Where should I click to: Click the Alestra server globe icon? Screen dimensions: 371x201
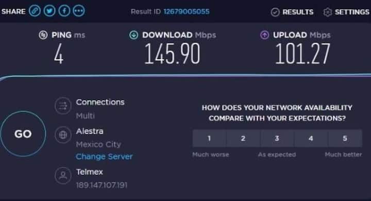point(63,135)
